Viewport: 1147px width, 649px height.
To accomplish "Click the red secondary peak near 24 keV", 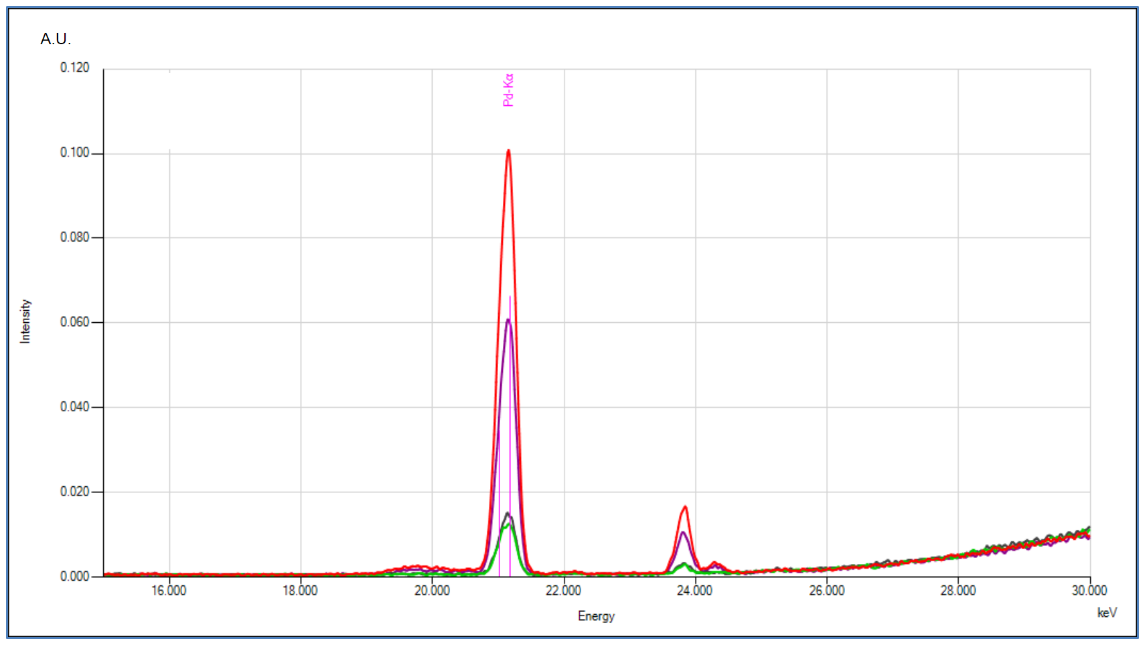I will click(684, 508).
